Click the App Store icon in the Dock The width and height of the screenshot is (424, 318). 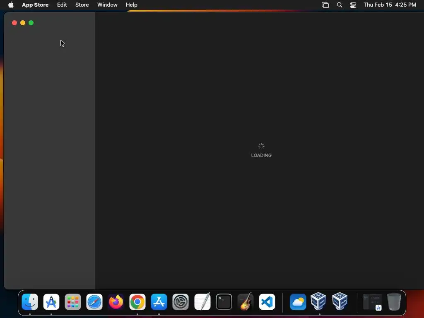159,302
